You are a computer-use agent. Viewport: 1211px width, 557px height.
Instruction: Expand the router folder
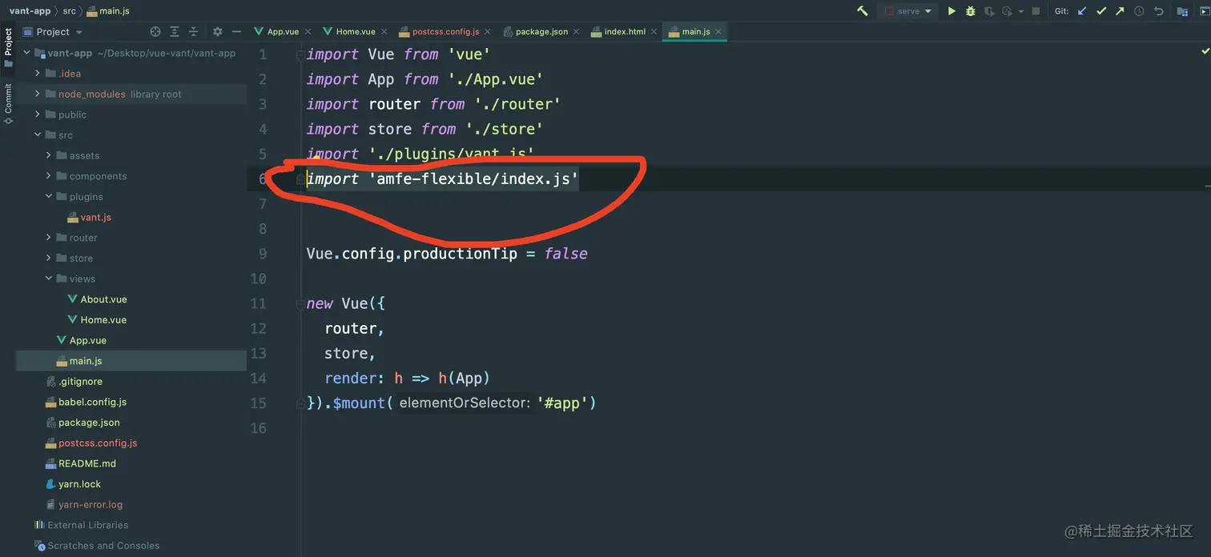[49, 238]
